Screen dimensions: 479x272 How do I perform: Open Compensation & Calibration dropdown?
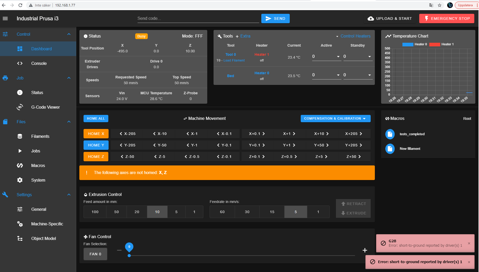click(x=335, y=119)
